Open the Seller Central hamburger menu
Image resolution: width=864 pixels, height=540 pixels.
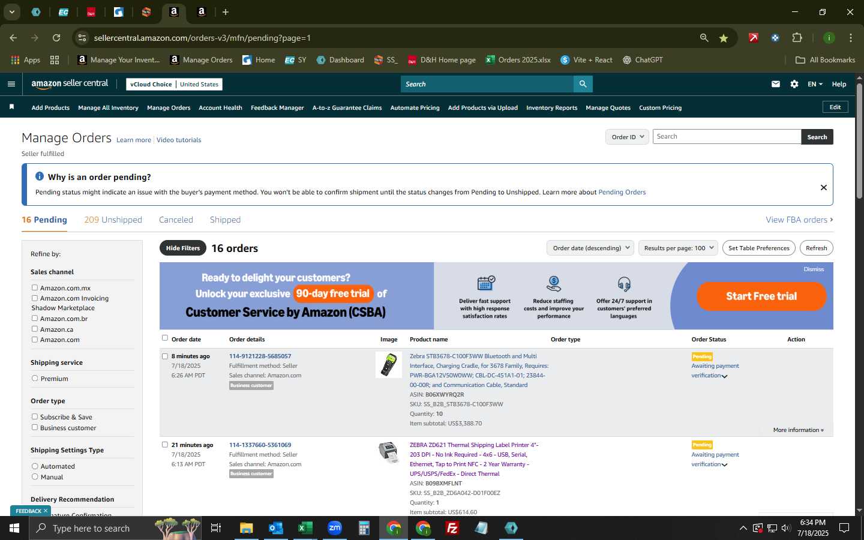11,84
